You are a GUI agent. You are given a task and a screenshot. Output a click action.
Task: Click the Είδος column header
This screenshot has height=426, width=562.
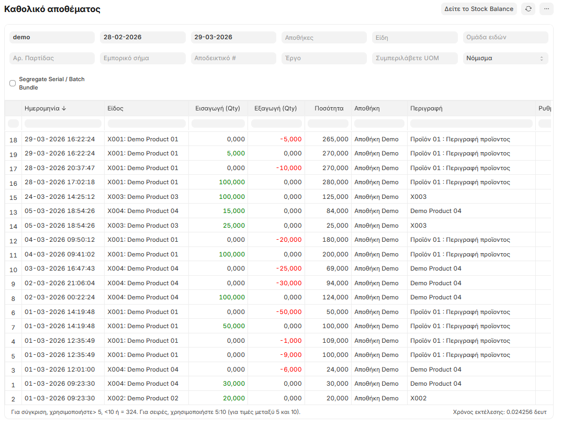point(115,108)
